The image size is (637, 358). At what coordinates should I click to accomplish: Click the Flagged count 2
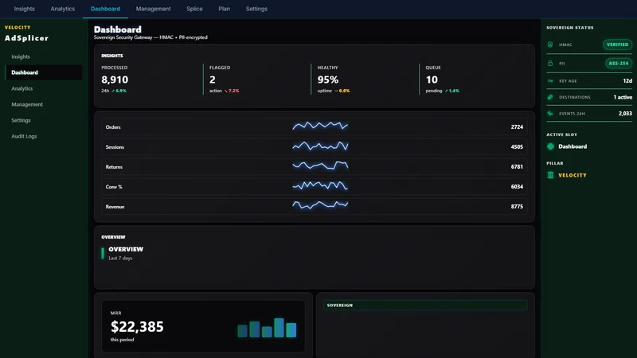point(213,80)
